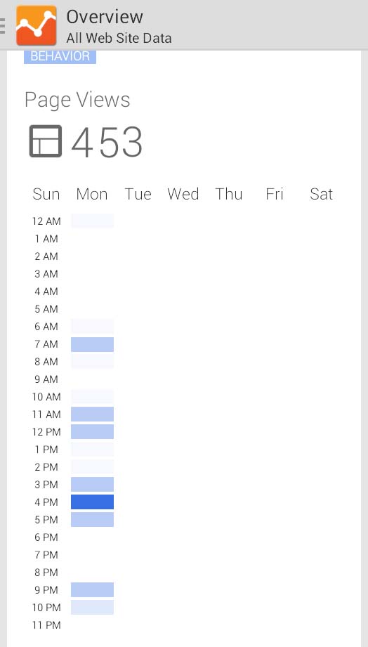Select the Monday 12 PM heatmap cell

pyautogui.click(x=93, y=432)
